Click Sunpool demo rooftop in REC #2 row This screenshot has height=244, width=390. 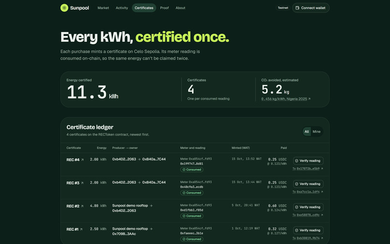[x=130, y=205]
